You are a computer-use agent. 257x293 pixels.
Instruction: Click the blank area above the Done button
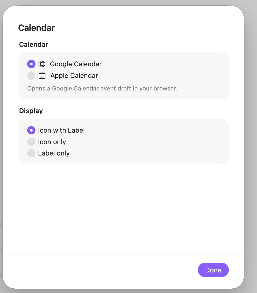[x=123, y=209]
